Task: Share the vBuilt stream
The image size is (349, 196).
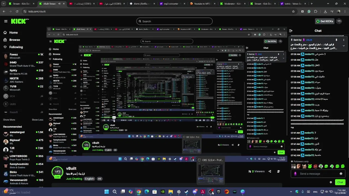Action: 270,171
